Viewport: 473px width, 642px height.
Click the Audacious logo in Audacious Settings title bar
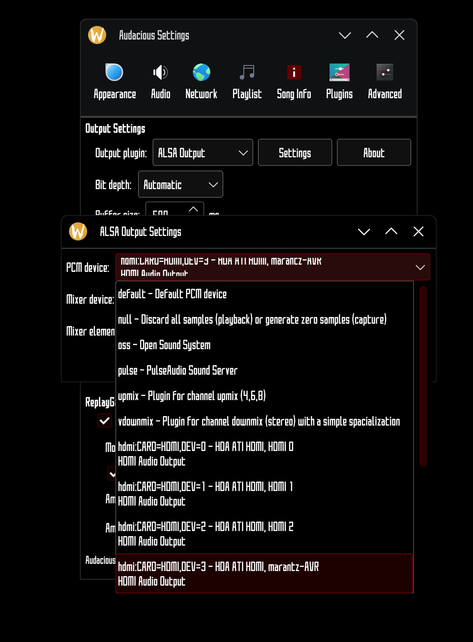point(97,35)
